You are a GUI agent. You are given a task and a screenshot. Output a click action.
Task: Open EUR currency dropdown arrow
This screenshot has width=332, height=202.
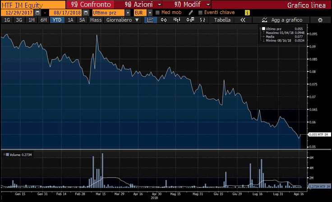149,13
